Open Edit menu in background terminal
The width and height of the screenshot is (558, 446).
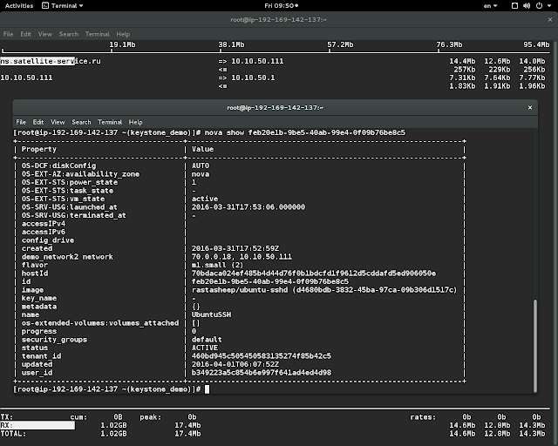pos(25,34)
